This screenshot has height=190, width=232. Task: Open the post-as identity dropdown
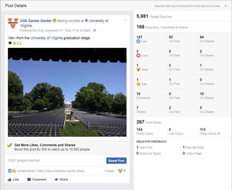(122, 171)
